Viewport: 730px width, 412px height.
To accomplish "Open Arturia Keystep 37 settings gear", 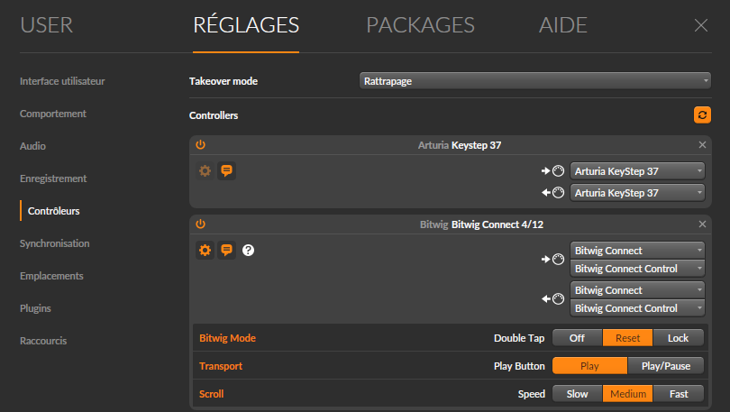I will (205, 170).
